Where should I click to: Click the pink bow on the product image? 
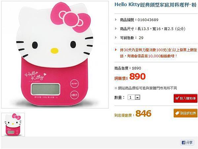tap(71, 17)
